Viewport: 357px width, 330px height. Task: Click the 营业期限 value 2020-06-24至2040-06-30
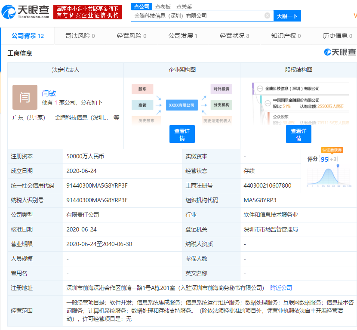(x=99, y=244)
